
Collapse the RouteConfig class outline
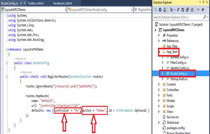tap(7, 63)
